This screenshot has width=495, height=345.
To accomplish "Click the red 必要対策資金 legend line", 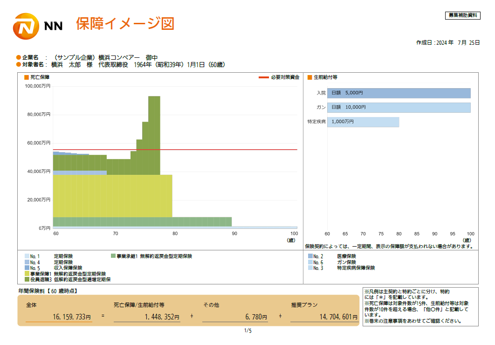I will click(x=264, y=77).
